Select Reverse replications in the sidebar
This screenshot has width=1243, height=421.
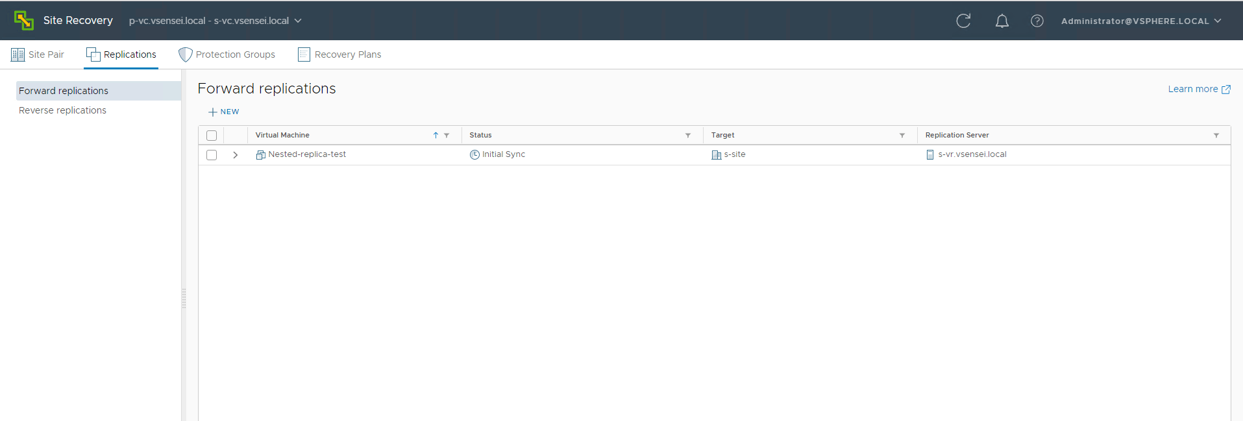[62, 110]
